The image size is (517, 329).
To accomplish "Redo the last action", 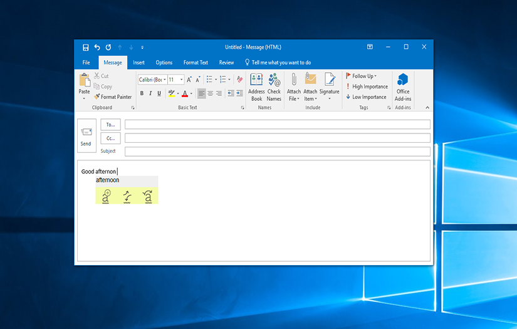I will click(x=108, y=48).
